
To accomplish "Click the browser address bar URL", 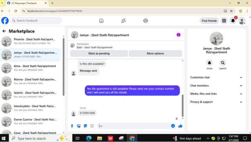I will pyautogui.click(x=55, y=11).
